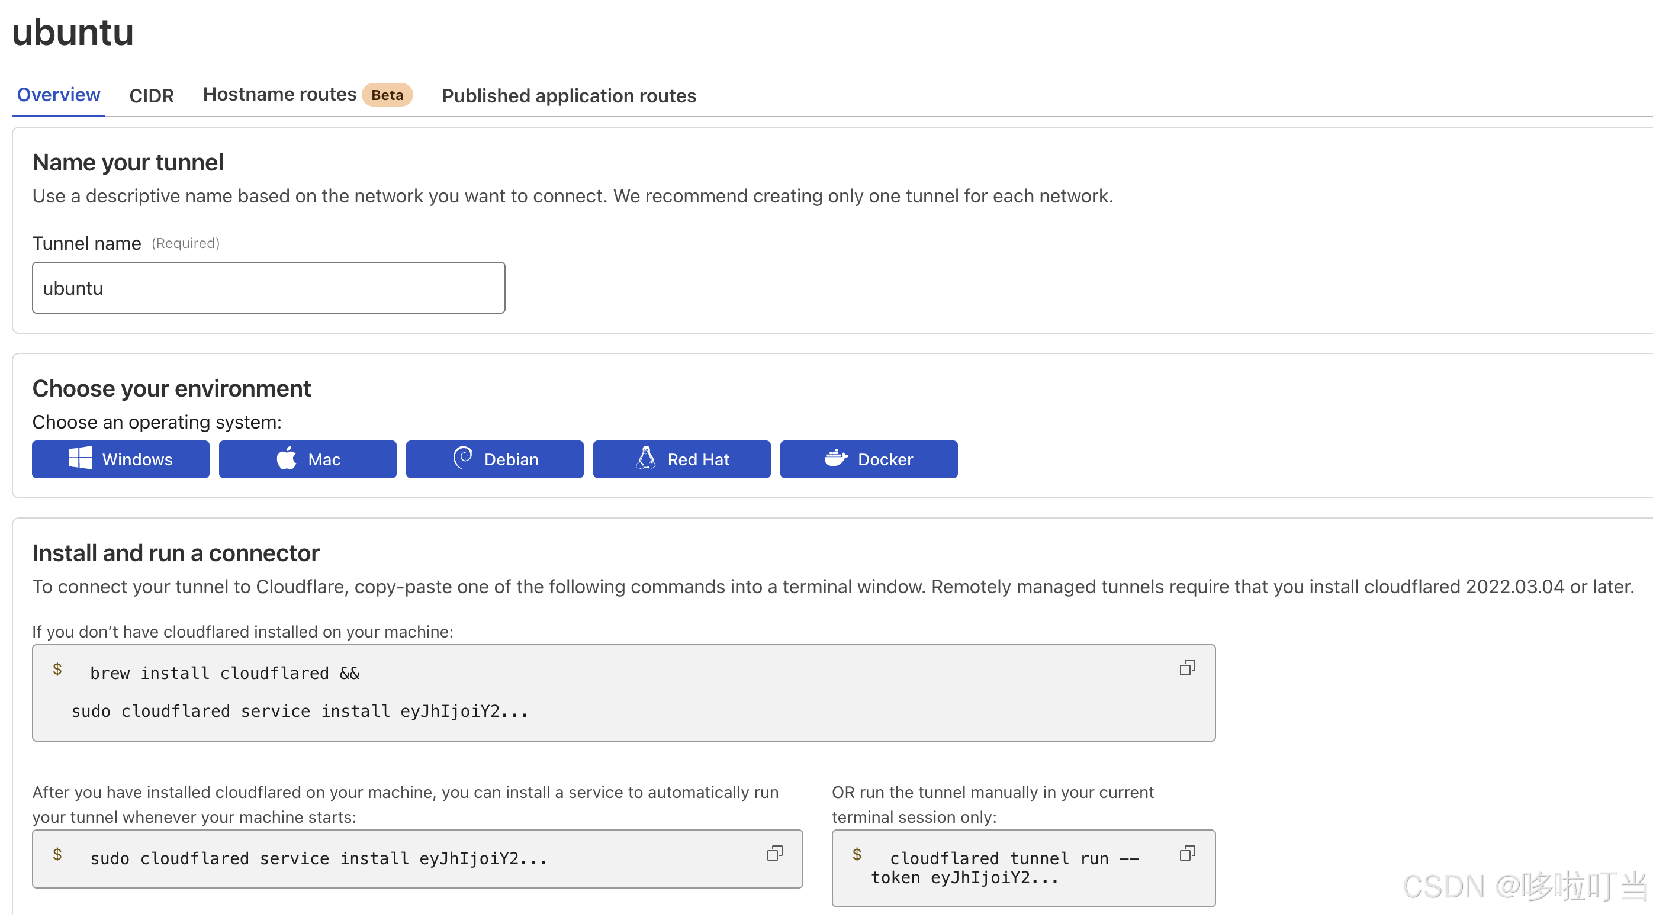
Task: View the Published application routes tab
Action: 568,95
